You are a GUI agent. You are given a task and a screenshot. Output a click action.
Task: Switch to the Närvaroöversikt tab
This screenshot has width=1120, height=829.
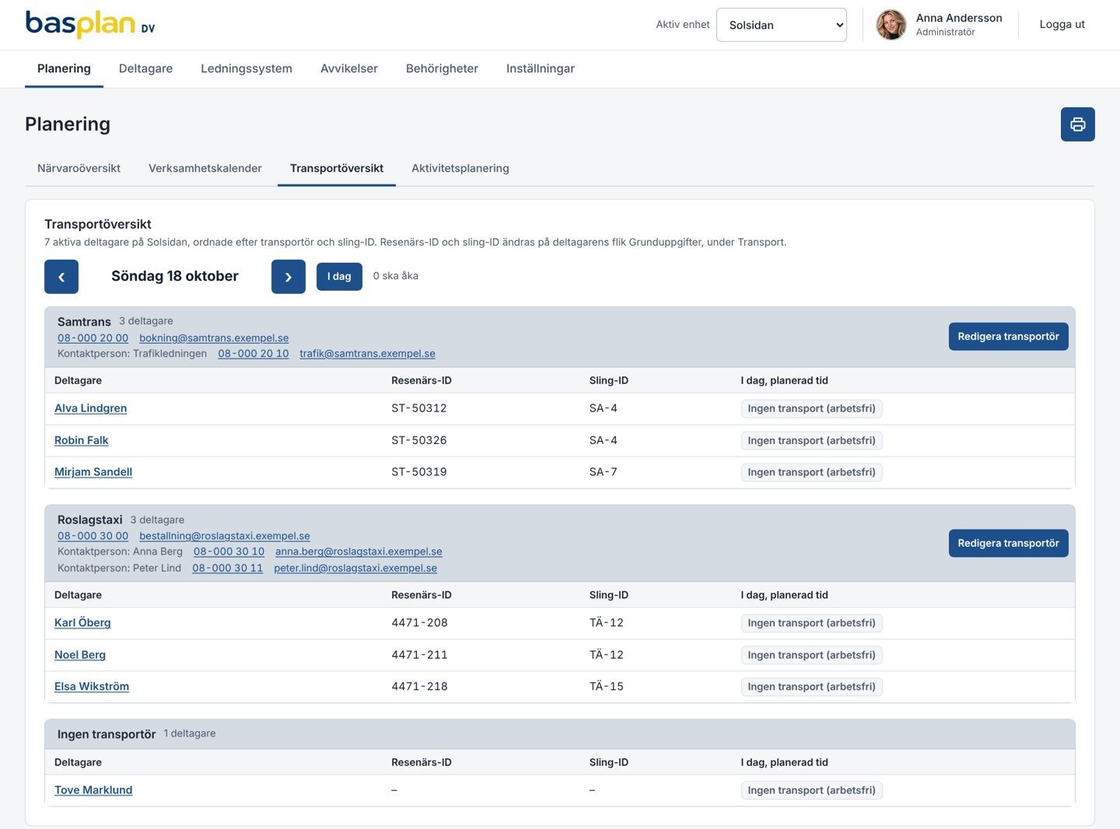(x=79, y=168)
